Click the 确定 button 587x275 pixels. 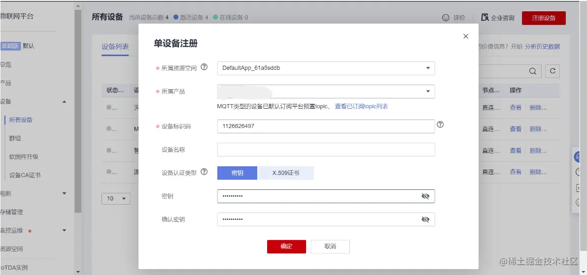[x=286, y=246]
